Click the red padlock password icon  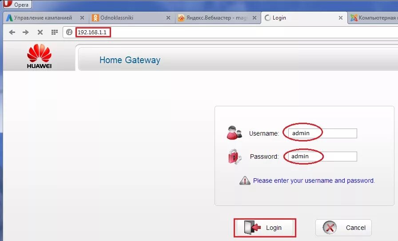click(x=234, y=157)
